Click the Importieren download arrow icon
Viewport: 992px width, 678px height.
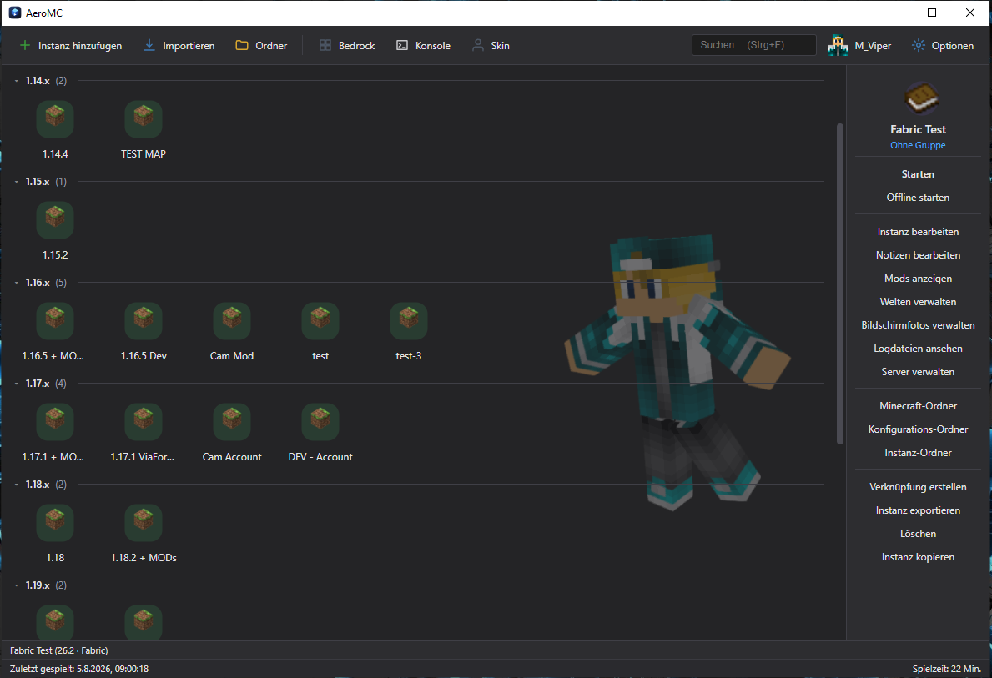[149, 46]
